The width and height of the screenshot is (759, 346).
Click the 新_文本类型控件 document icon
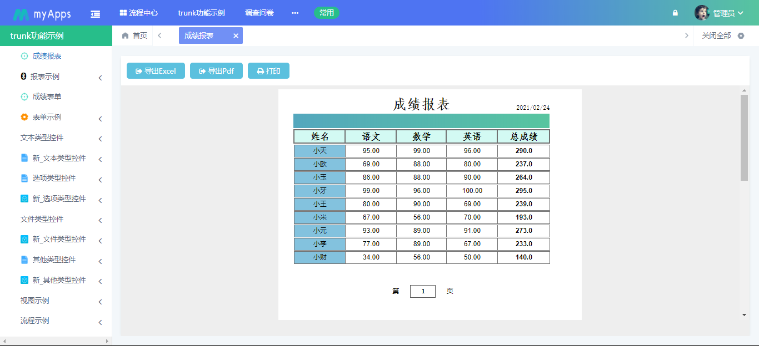click(x=24, y=158)
